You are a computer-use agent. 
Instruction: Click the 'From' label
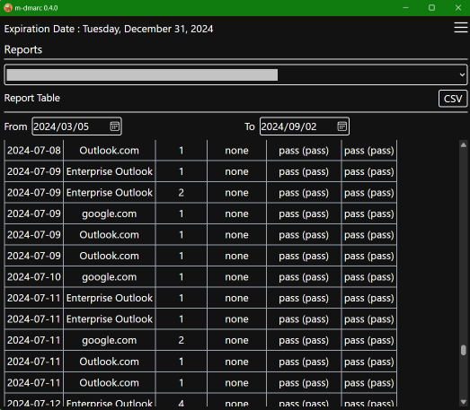click(15, 126)
